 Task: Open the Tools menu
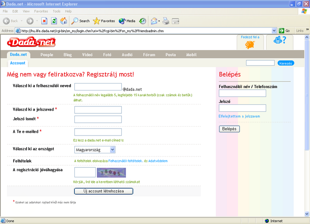(57, 11)
